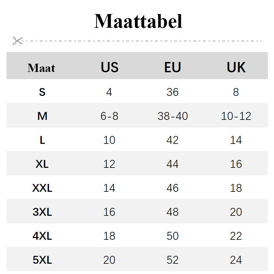Image resolution: width=274 pixels, height=274 pixels.
Task: Select the US column header
Action: 109,67
